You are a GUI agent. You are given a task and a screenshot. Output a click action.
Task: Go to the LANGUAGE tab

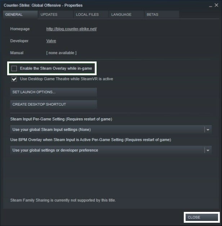(126, 14)
